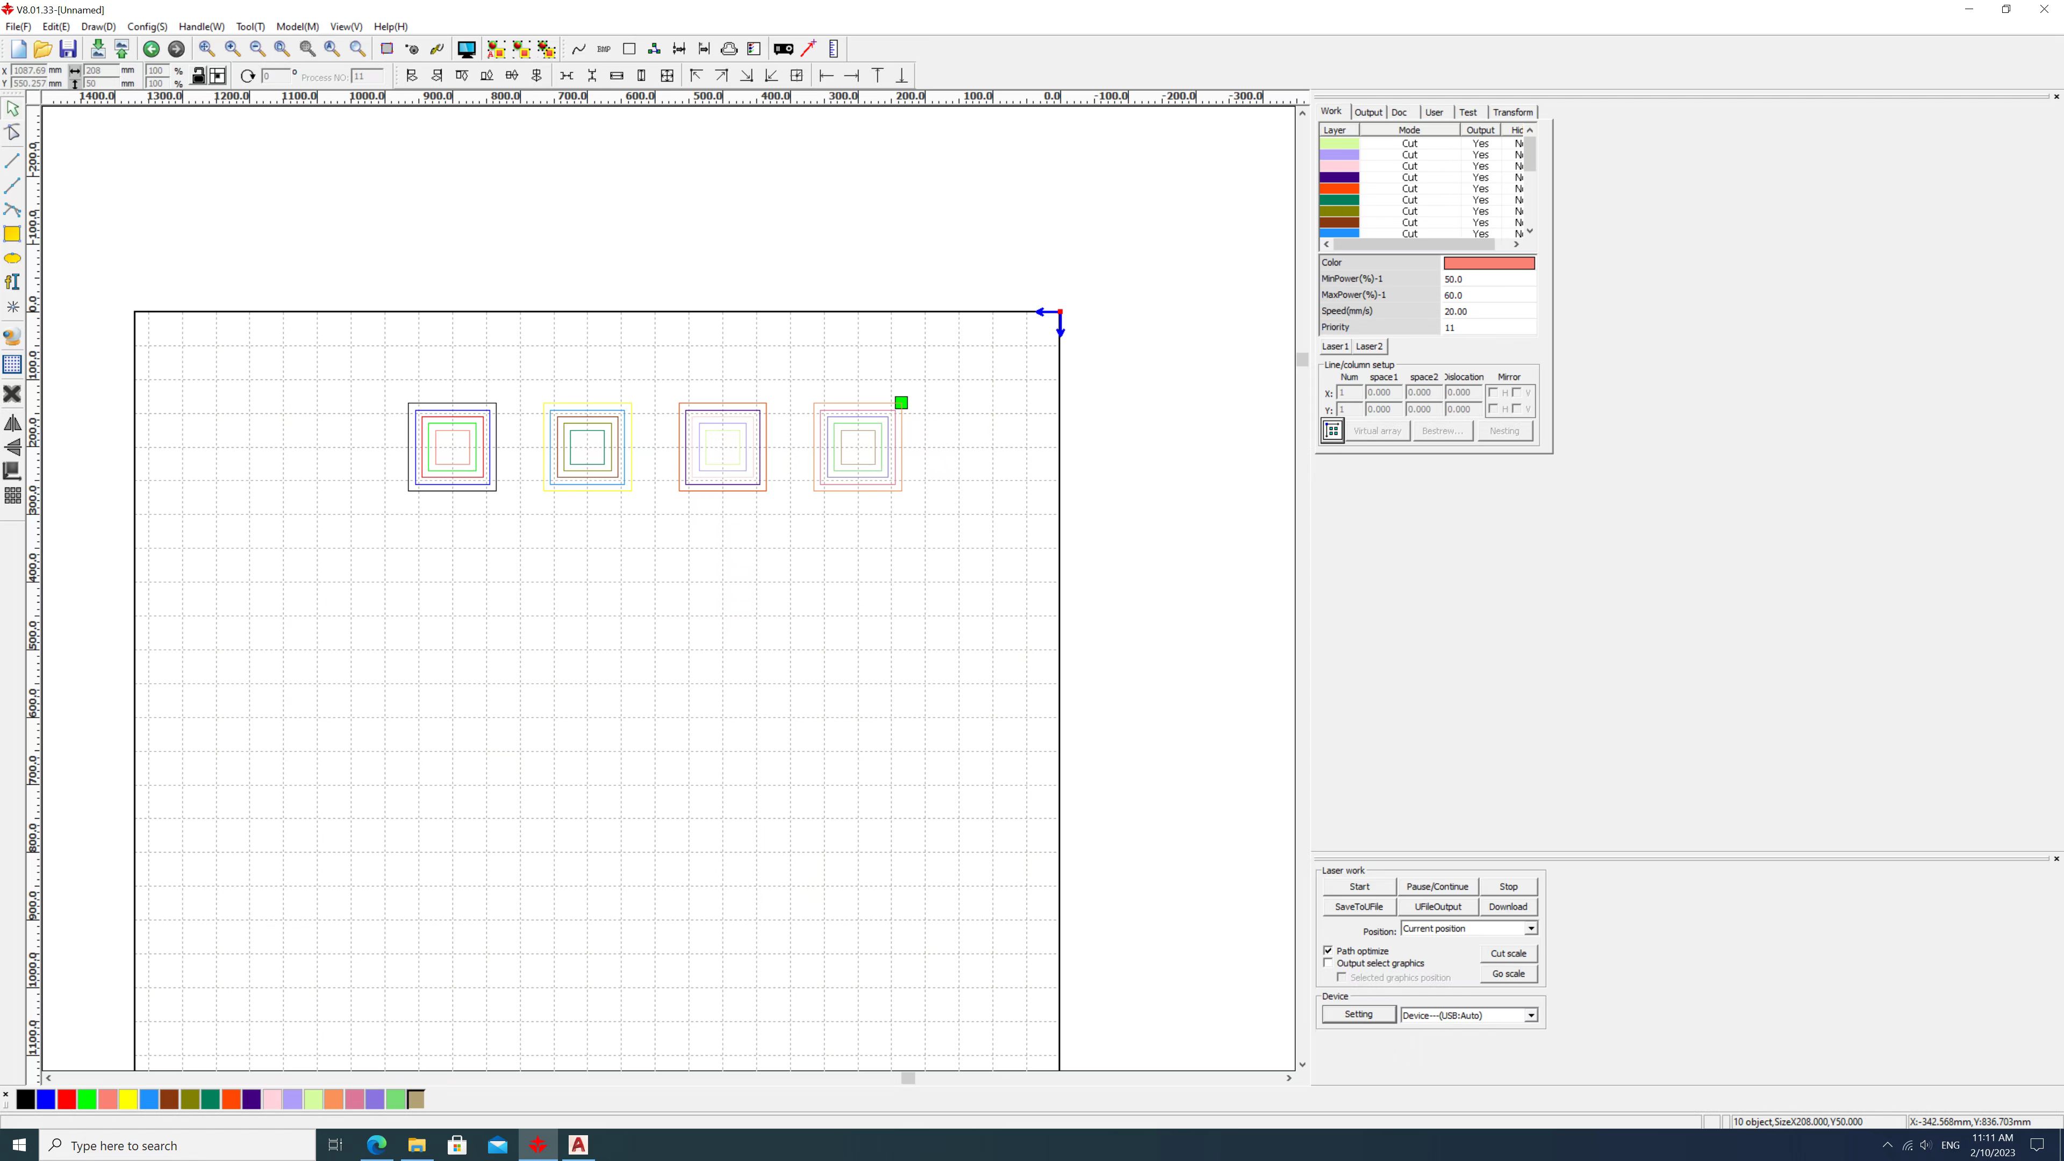Click the layer list up arrow
This screenshot has height=1161, width=2064.
1530,130
